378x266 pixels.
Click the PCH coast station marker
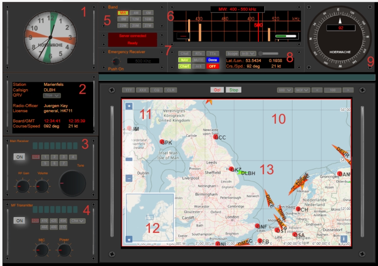click(x=298, y=209)
